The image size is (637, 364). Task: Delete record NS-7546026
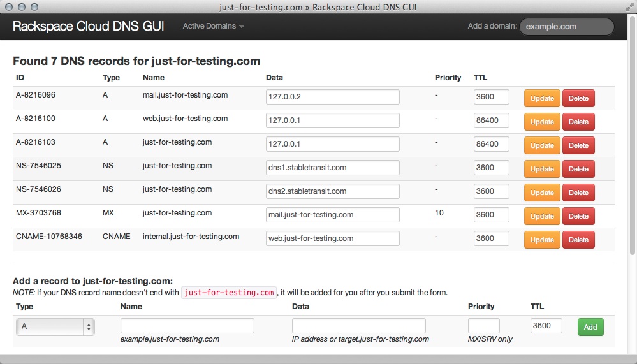[x=578, y=193]
